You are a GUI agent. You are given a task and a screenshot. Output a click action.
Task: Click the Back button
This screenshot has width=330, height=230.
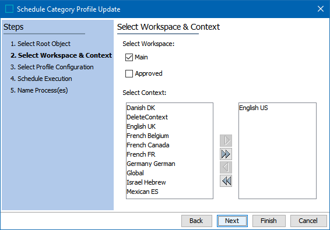[196, 221]
